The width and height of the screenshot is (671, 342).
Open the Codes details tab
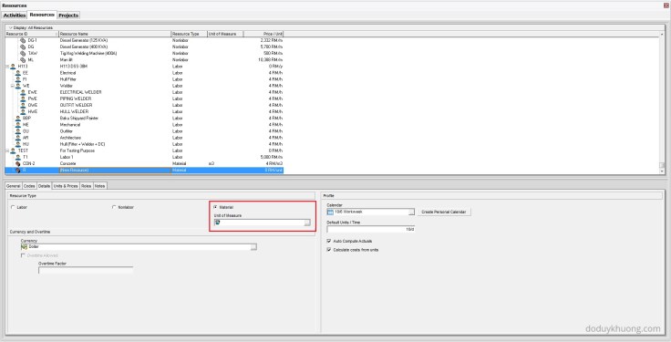pos(29,186)
